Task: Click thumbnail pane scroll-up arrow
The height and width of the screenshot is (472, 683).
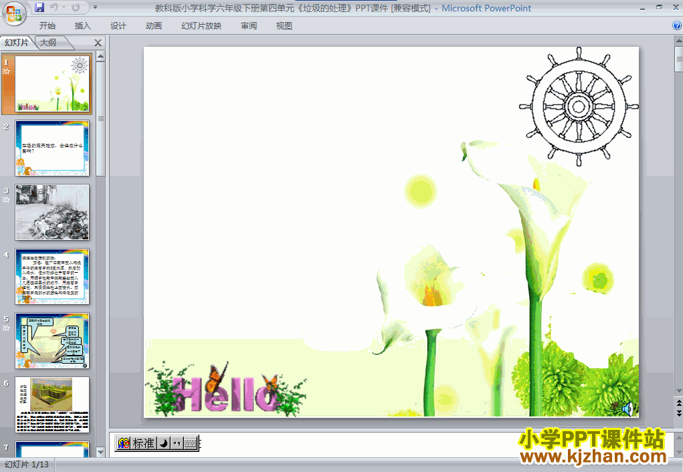Action: [x=100, y=55]
